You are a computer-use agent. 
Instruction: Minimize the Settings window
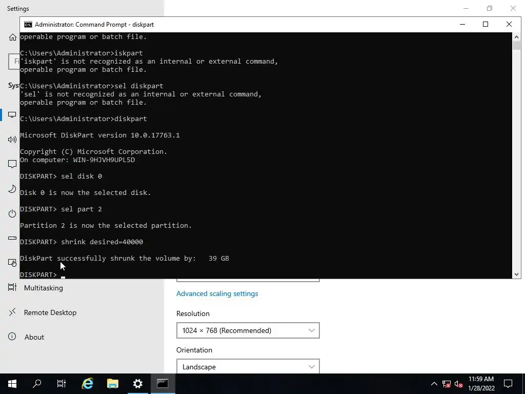click(466, 8)
